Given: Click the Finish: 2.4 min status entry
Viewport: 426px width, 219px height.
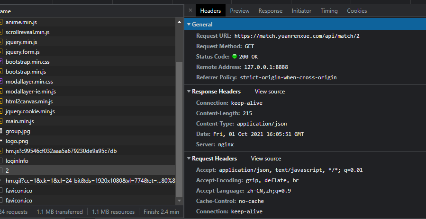Looking at the screenshot, I should (162, 212).
